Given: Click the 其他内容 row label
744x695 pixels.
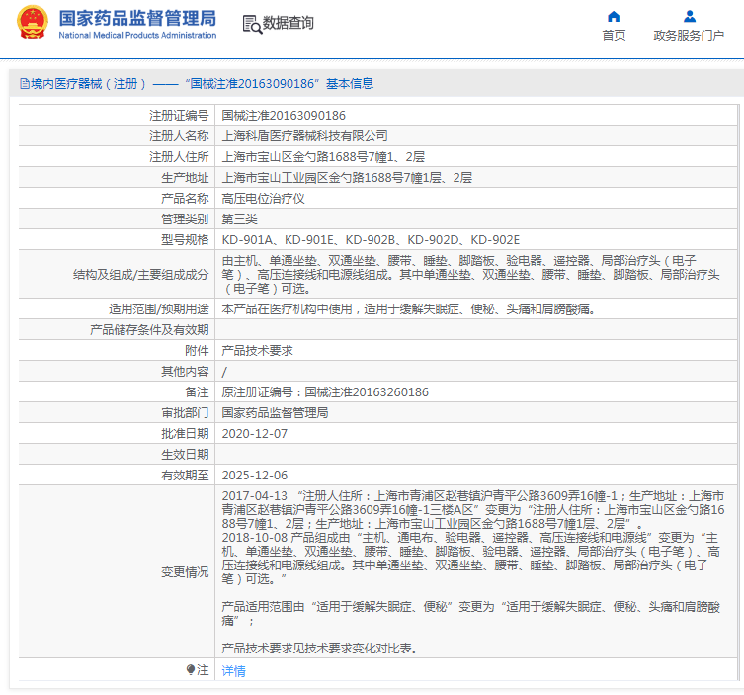Looking at the screenshot, I should pos(185,372).
